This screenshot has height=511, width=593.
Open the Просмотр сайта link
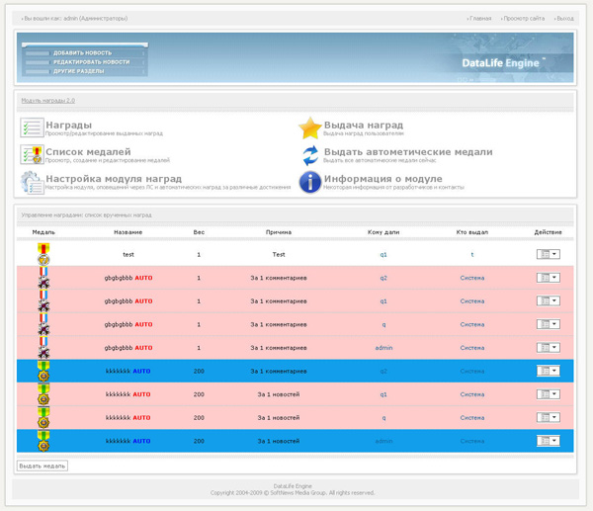524,18
